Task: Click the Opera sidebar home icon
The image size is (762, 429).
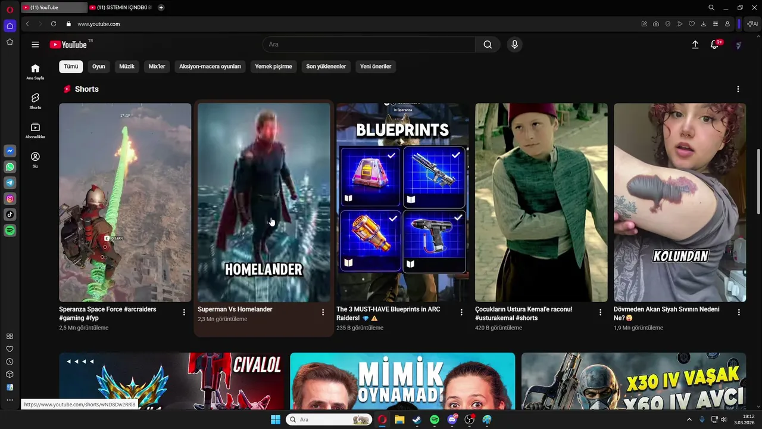Action: 10,26
